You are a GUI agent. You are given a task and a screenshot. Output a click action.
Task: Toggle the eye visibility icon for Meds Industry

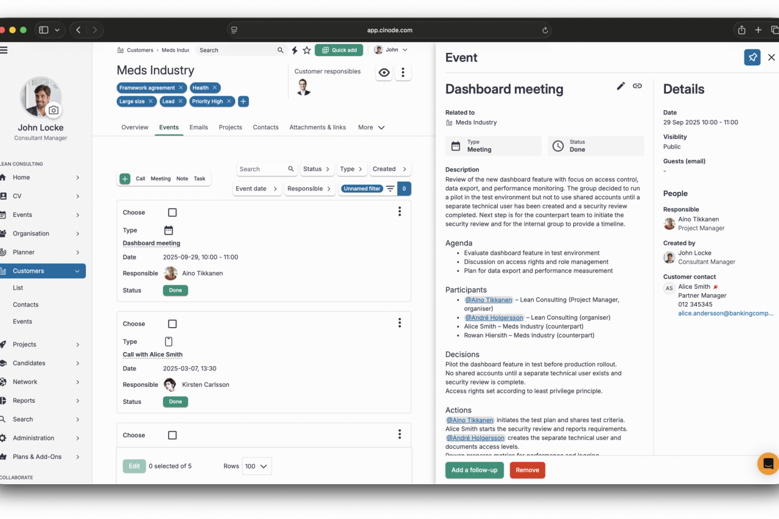(x=384, y=73)
